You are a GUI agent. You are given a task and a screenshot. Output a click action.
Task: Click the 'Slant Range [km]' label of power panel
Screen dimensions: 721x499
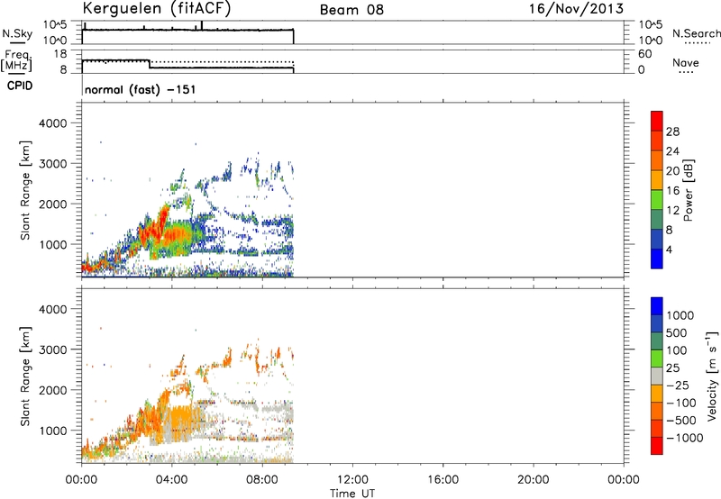pyautogui.click(x=25, y=190)
